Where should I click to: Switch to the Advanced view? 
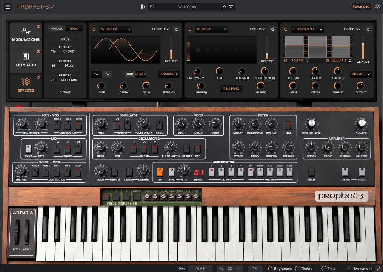click(361, 6)
